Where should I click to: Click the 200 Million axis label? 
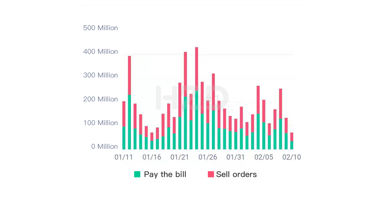coord(100,99)
